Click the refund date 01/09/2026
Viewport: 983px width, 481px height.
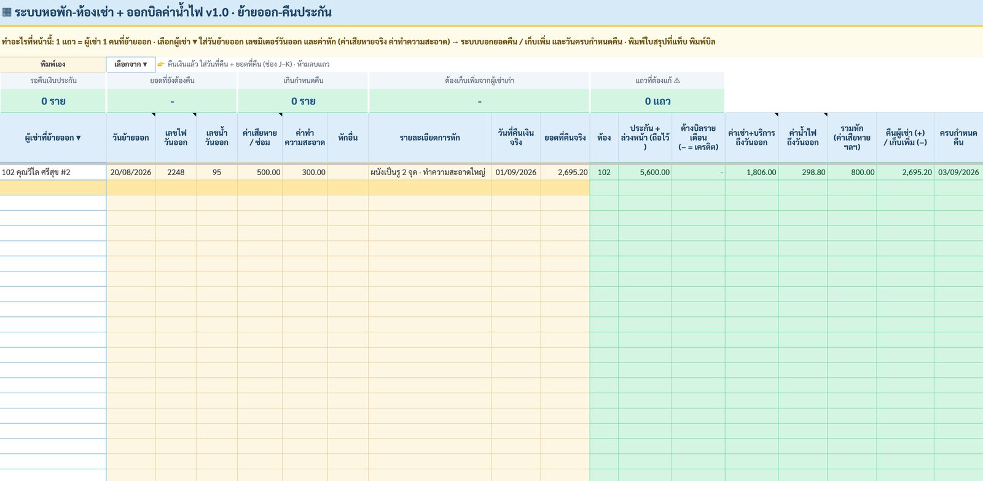click(x=516, y=173)
